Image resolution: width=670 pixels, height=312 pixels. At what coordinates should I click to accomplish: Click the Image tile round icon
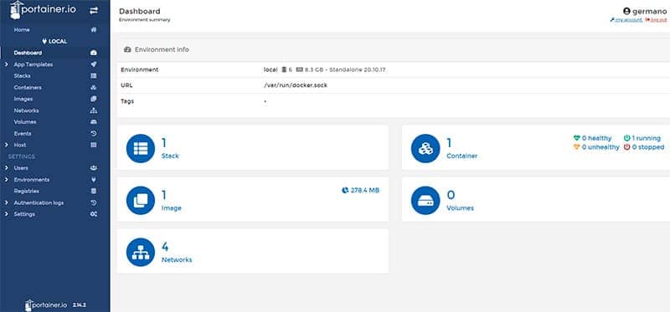[x=141, y=200]
